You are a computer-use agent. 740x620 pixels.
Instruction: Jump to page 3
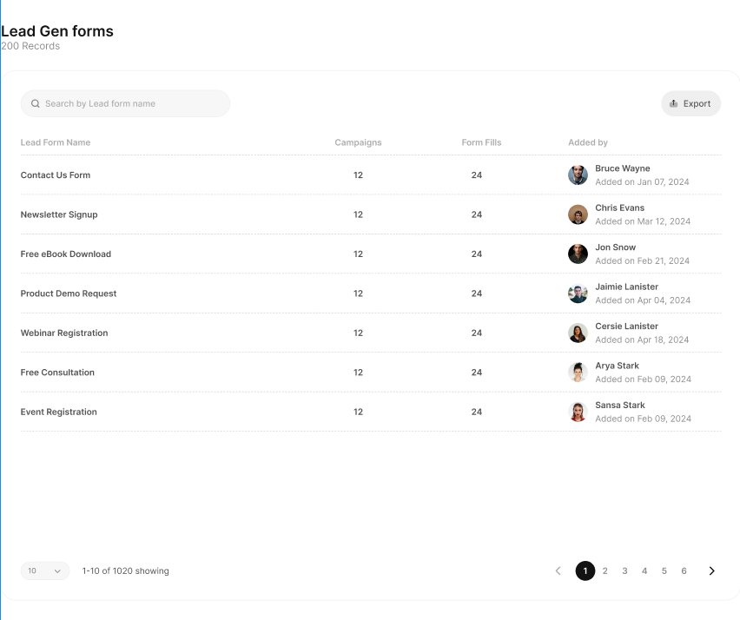[624, 571]
